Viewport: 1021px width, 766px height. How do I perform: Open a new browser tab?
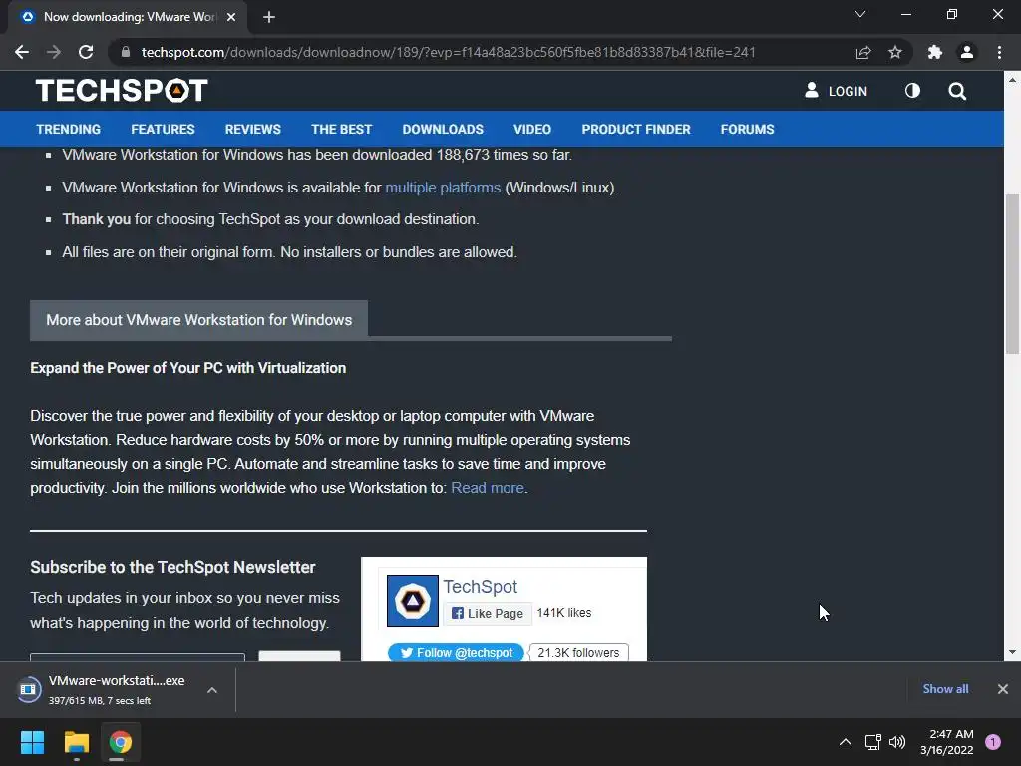[x=269, y=17]
